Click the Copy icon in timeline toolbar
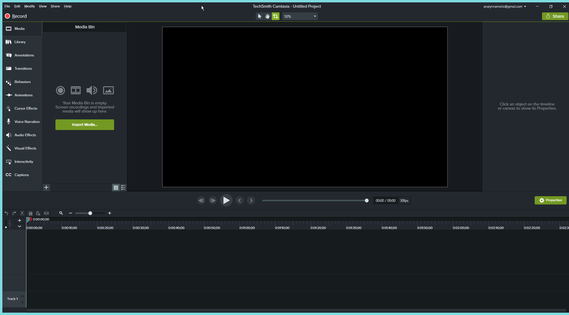 point(30,213)
